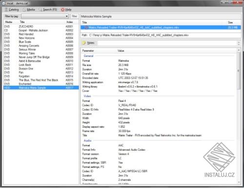The height and width of the screenshot is (188, 244).
Task: Open the Search (F3) menu item
Action: [48, 10]
